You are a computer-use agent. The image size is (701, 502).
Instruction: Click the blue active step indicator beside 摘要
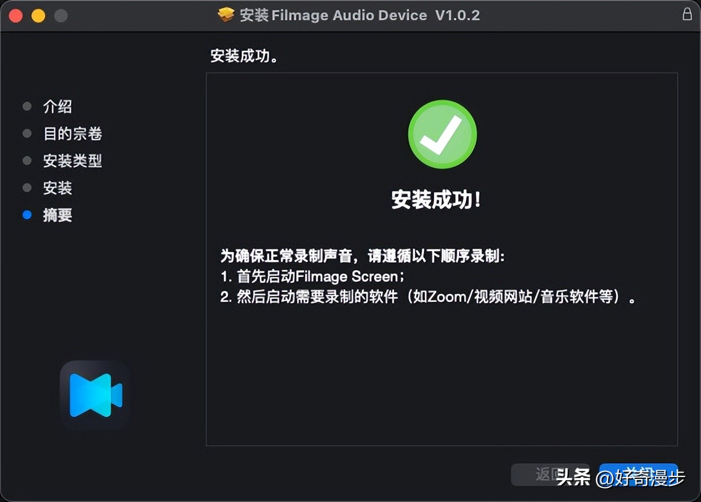27,215
